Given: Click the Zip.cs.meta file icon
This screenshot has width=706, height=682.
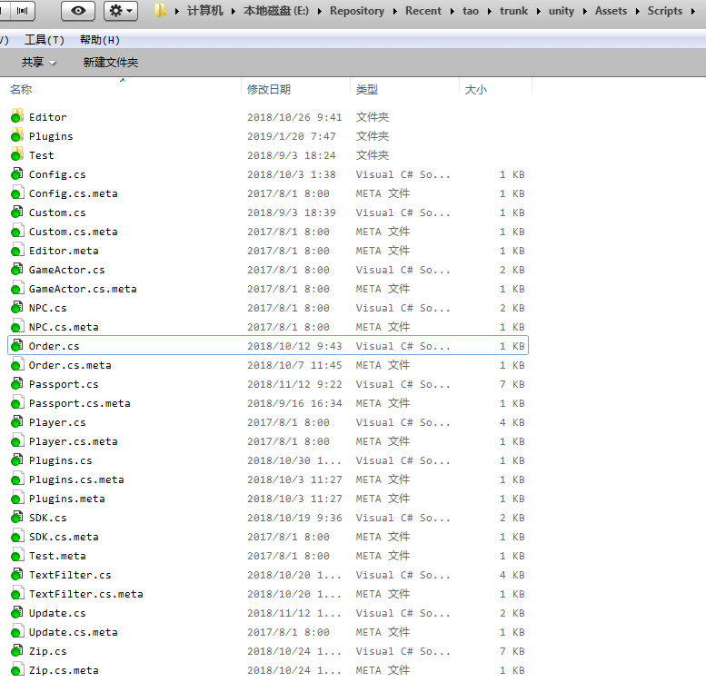Looking at the screenshot, I should tap(16, 669).
